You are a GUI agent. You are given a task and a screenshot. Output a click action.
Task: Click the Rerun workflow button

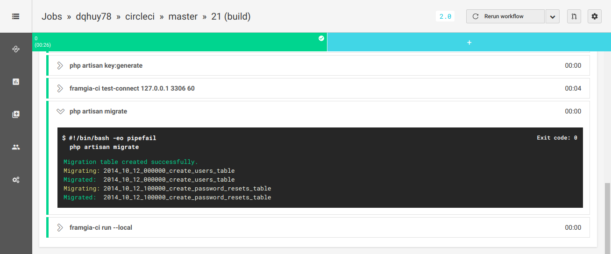tap(505, 16)
